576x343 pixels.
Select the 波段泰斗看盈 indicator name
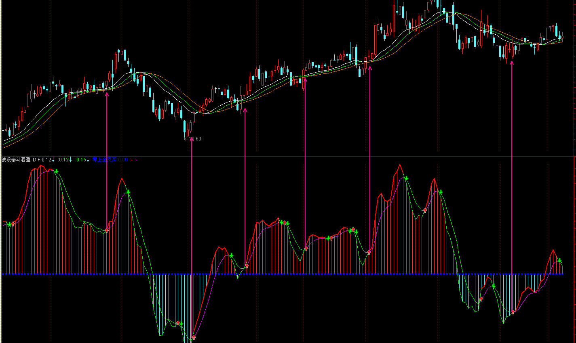tap(16, 160)
